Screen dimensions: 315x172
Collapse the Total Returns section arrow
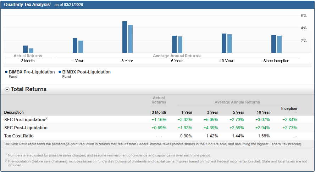pos(7,89)
